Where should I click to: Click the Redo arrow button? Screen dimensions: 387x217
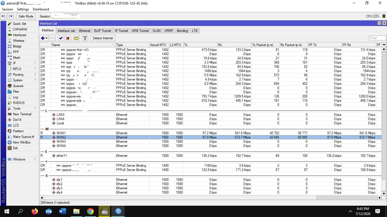(x=10, y=16)
